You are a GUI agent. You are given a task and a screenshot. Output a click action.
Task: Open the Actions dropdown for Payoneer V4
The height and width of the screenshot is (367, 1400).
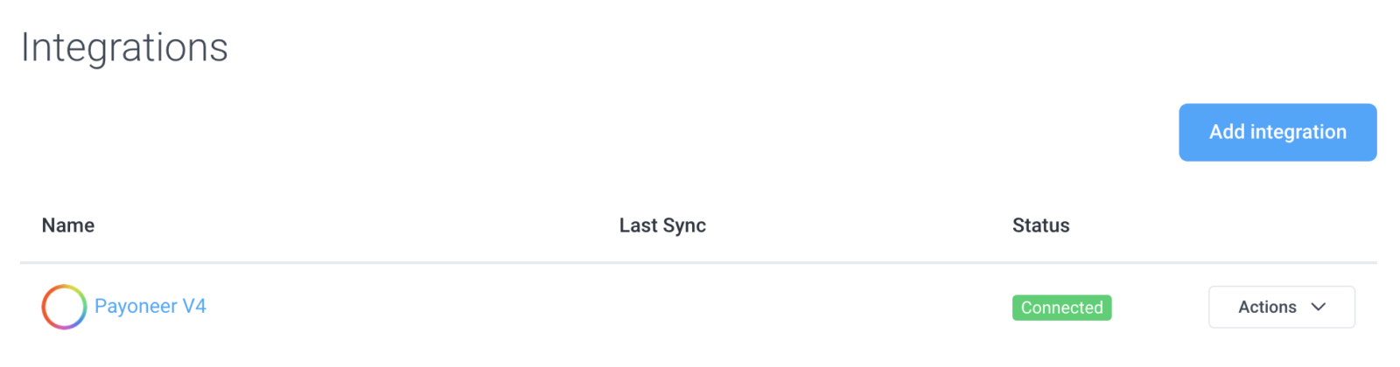(1281, 307)
